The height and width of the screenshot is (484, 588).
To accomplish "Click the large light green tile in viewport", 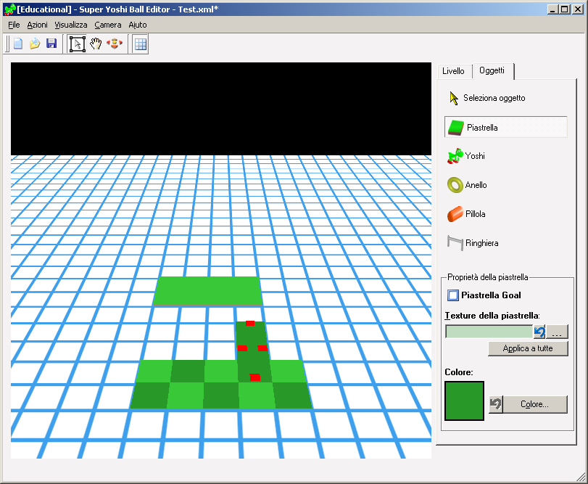I will click(208, 291).
